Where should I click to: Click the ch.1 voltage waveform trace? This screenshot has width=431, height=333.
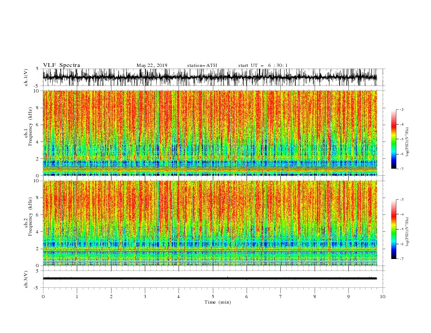pyautogui.click(x=210, y=77)
